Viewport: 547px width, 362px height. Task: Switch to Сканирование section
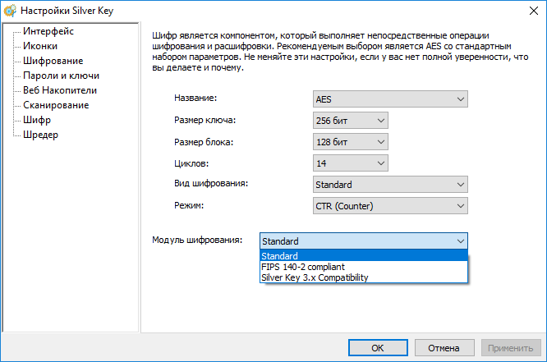coord(56,105)
